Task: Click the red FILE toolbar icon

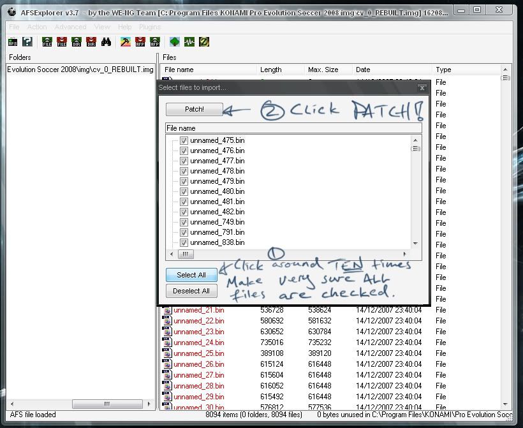Action: click(x=62, y=41)
